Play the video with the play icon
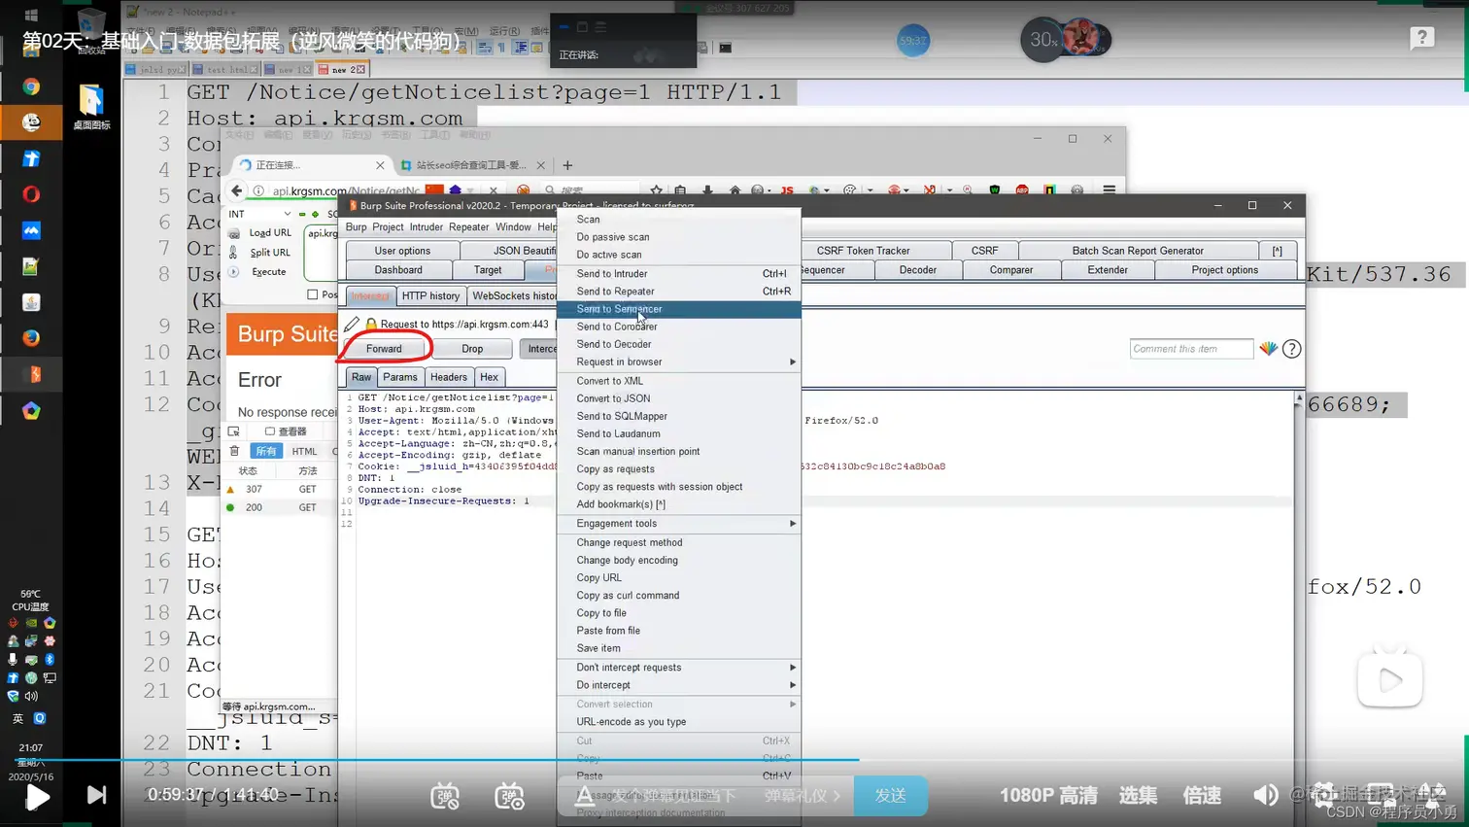This screenshot has height=827, width=1469. tap(37, 797)
